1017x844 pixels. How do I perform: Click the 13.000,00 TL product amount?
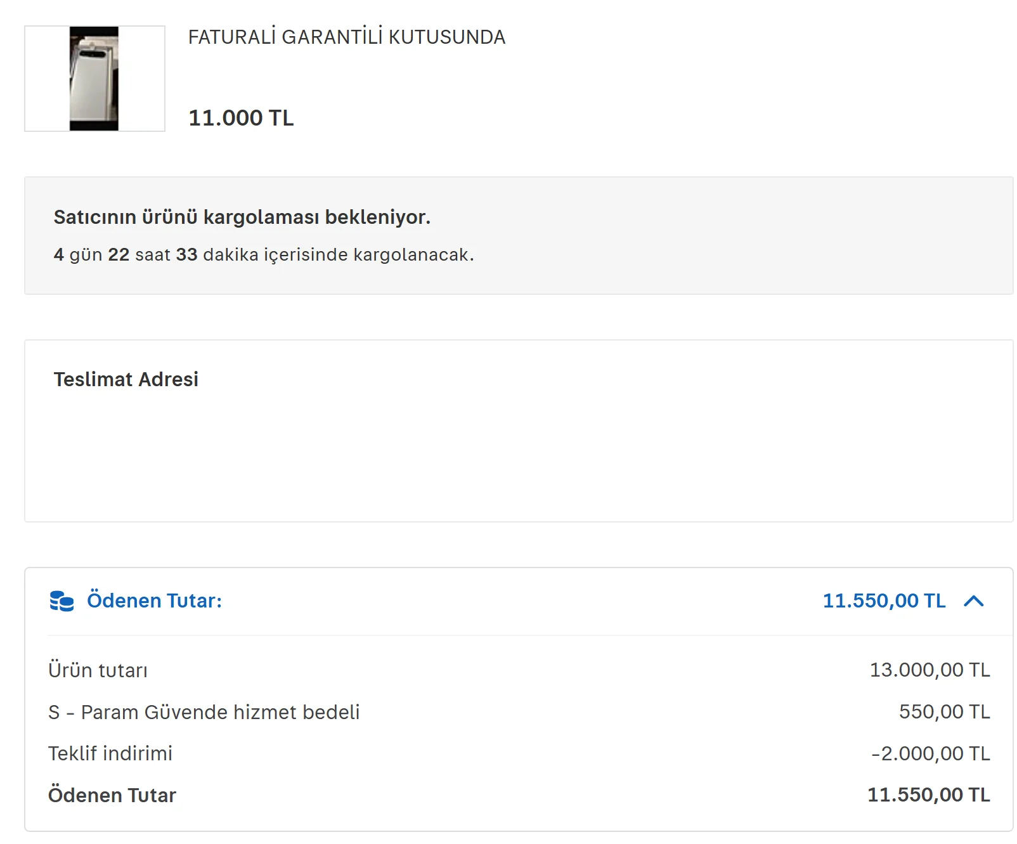coord(929,670)
